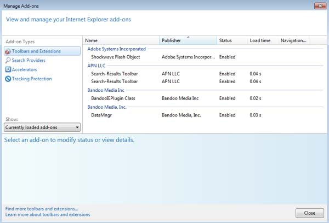Click the Accelerators arrow icon

[x=8, y=69]
